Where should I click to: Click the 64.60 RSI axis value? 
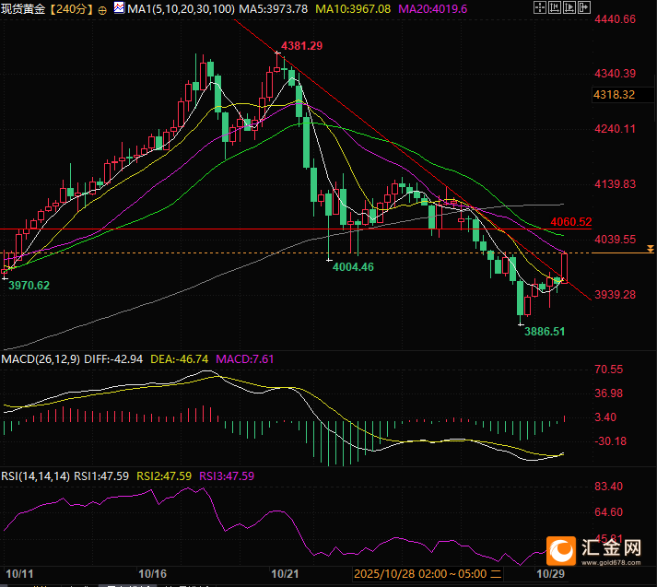point(609,512)
